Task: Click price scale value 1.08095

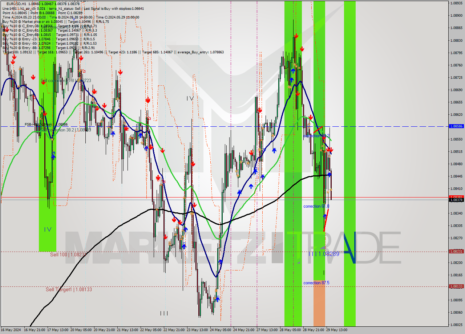Action: 456,300
